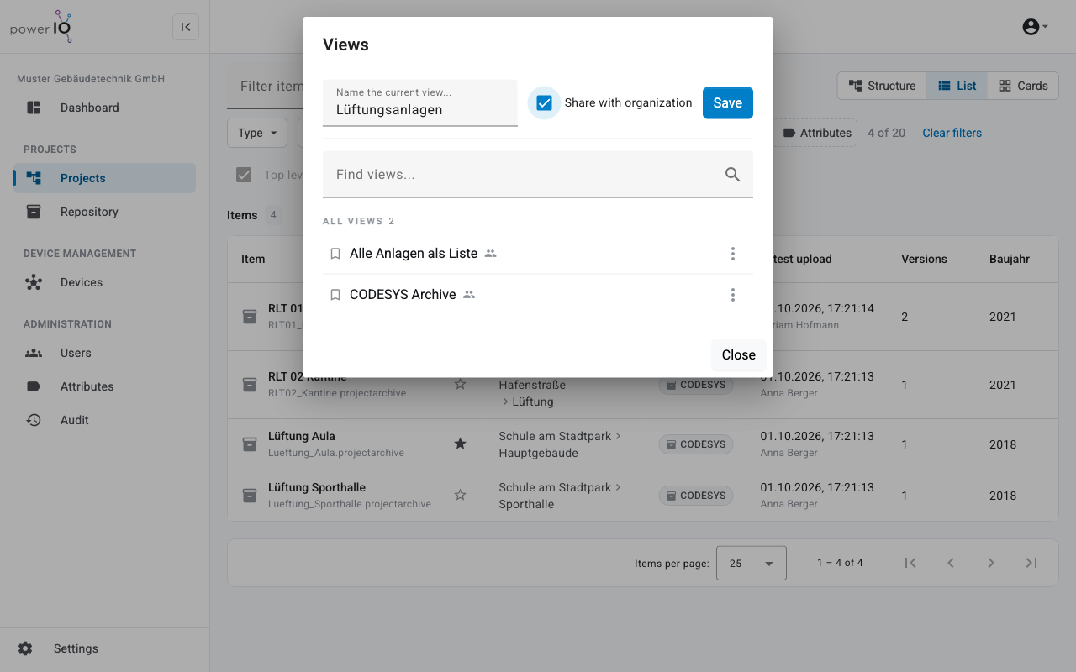Toggle the Top level checkbox

click(x=244, y=175)
